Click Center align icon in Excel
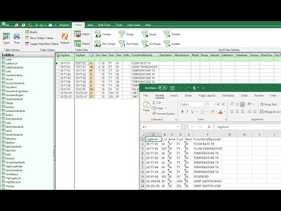Screen dimensions: 281x211 (x=237, y=111)
